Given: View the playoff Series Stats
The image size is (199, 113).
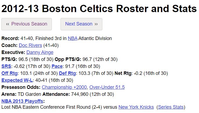Looking at the screenshot, I should point(171,107).
